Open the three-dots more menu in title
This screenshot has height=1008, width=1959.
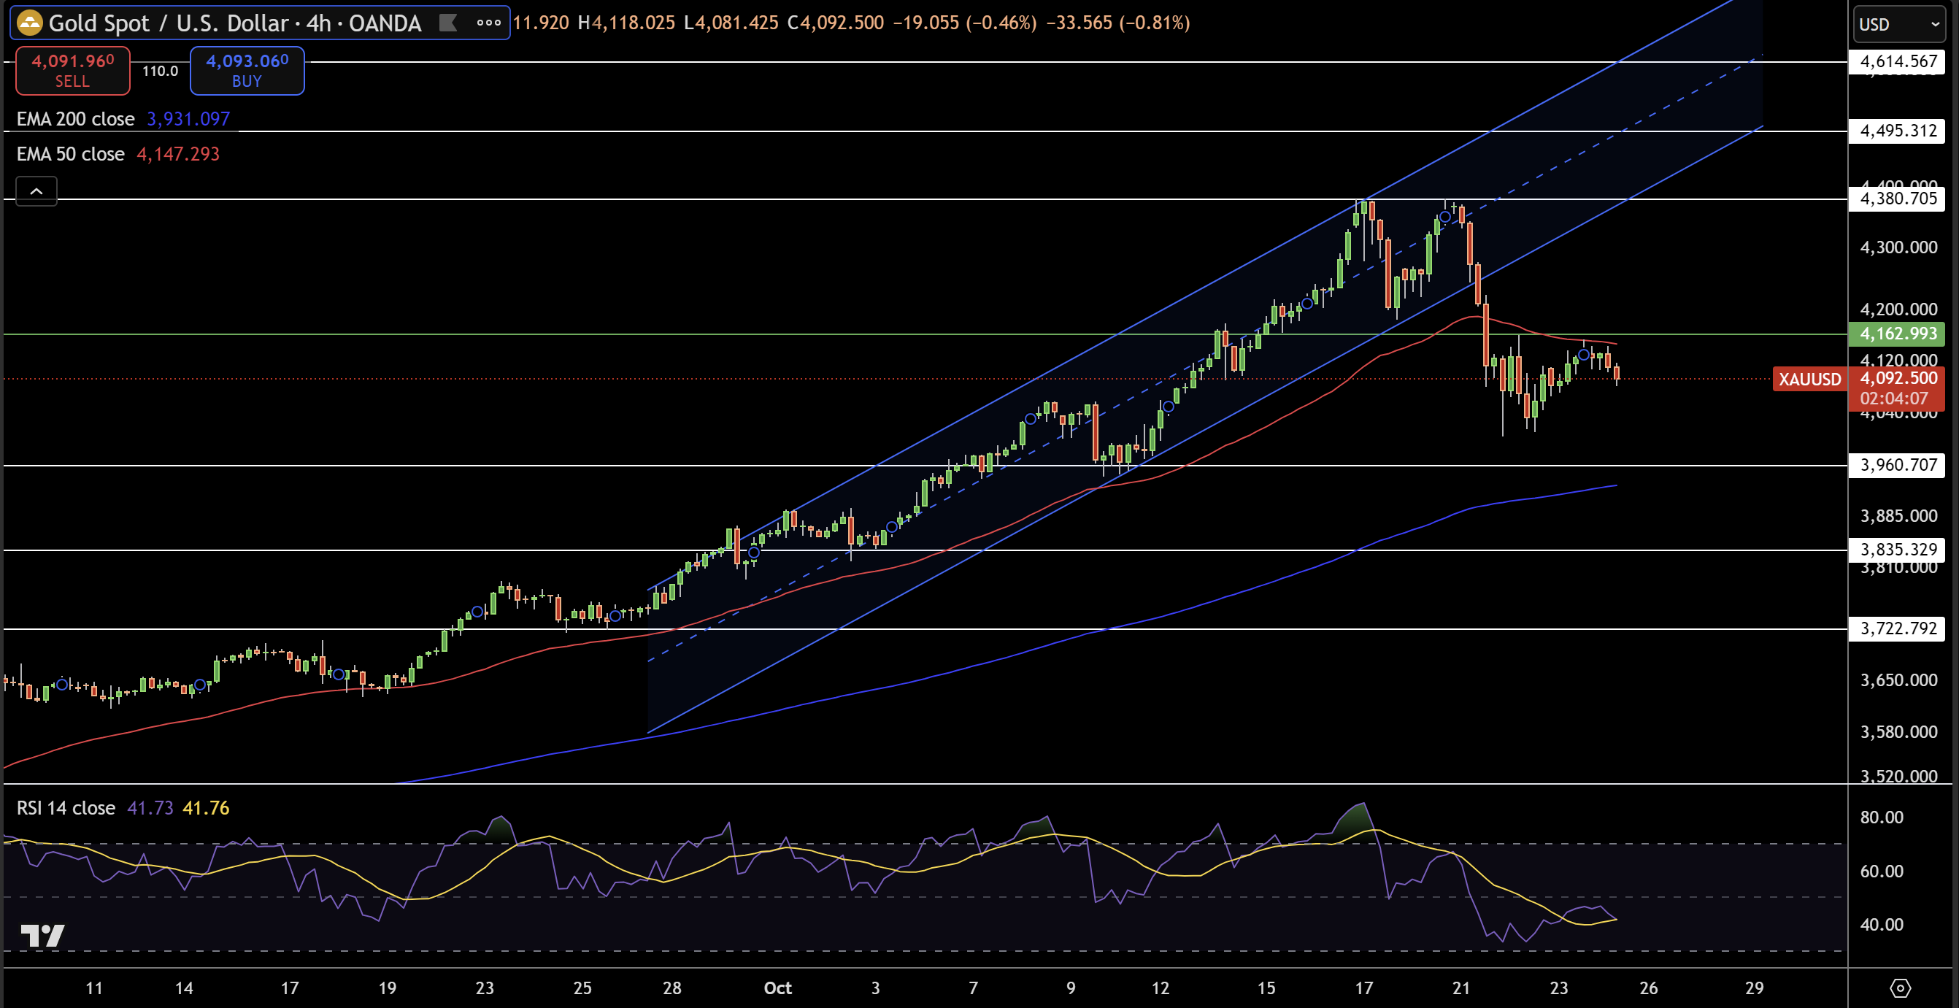[488, 23]
